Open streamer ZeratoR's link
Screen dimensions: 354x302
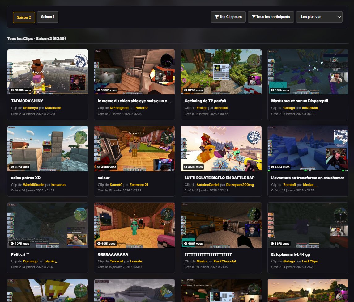[x=289, y=185]
